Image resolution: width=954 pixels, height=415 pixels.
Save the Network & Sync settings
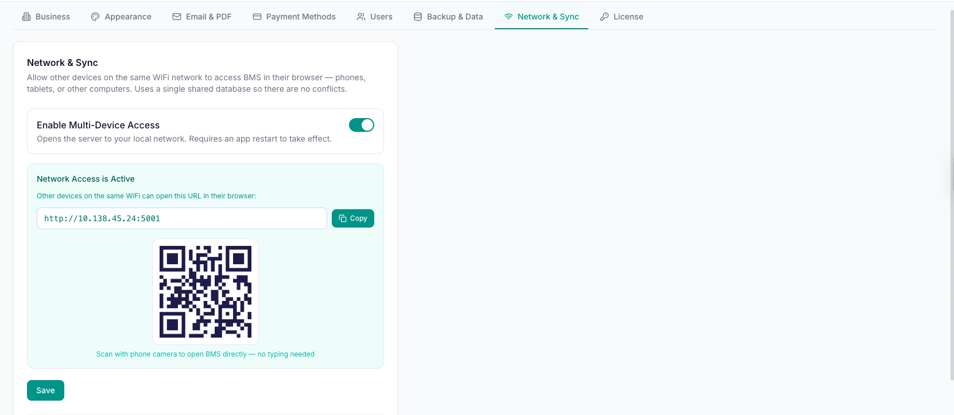pos(45,390)
